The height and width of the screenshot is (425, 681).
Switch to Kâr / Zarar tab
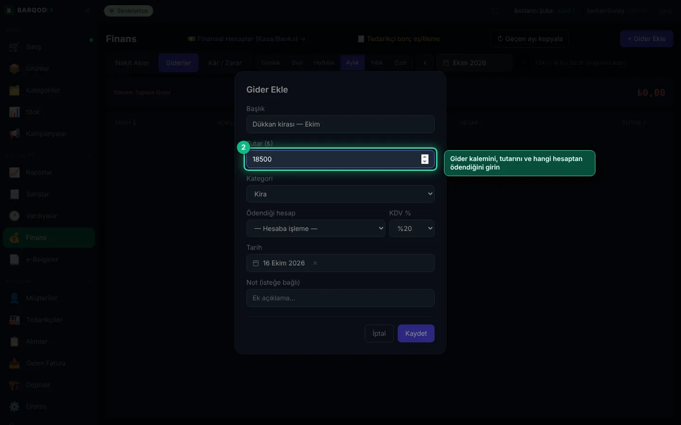[225, 63]
